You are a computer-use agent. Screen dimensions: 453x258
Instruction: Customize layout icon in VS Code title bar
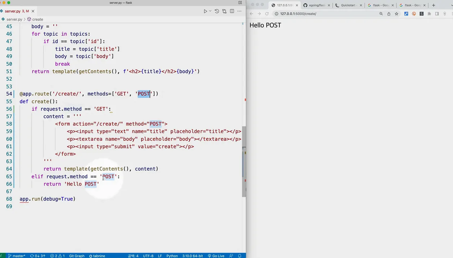click(x=240, y=3)
